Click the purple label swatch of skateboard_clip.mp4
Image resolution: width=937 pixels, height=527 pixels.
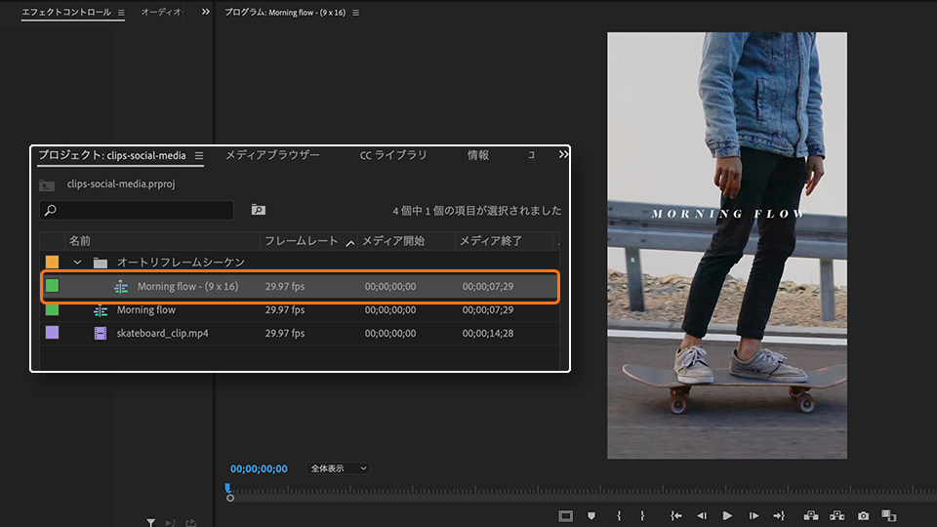tap(52, 333)
